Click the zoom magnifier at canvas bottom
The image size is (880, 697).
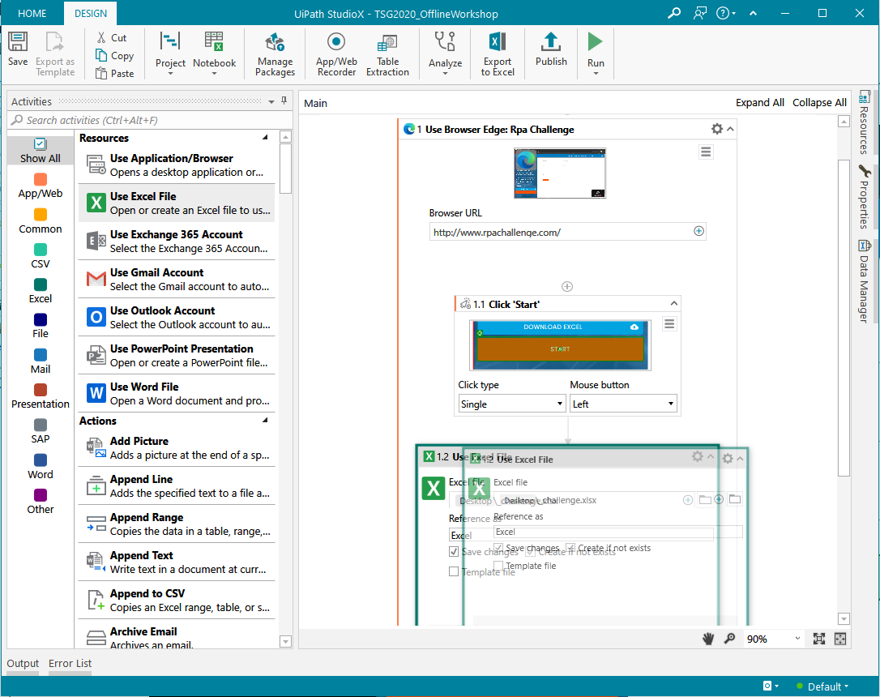pyautogui.click(x=729, y=639)
